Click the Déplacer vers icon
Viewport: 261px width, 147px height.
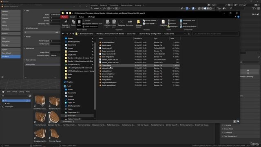108,22
